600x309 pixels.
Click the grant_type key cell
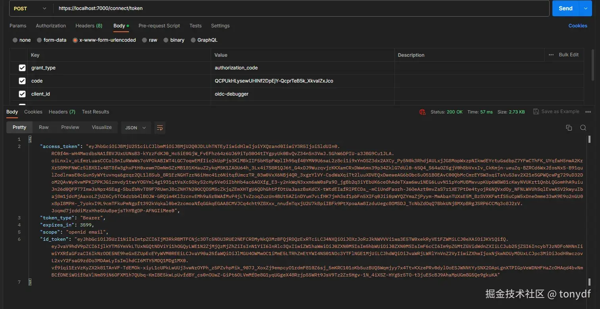(119, 68)
